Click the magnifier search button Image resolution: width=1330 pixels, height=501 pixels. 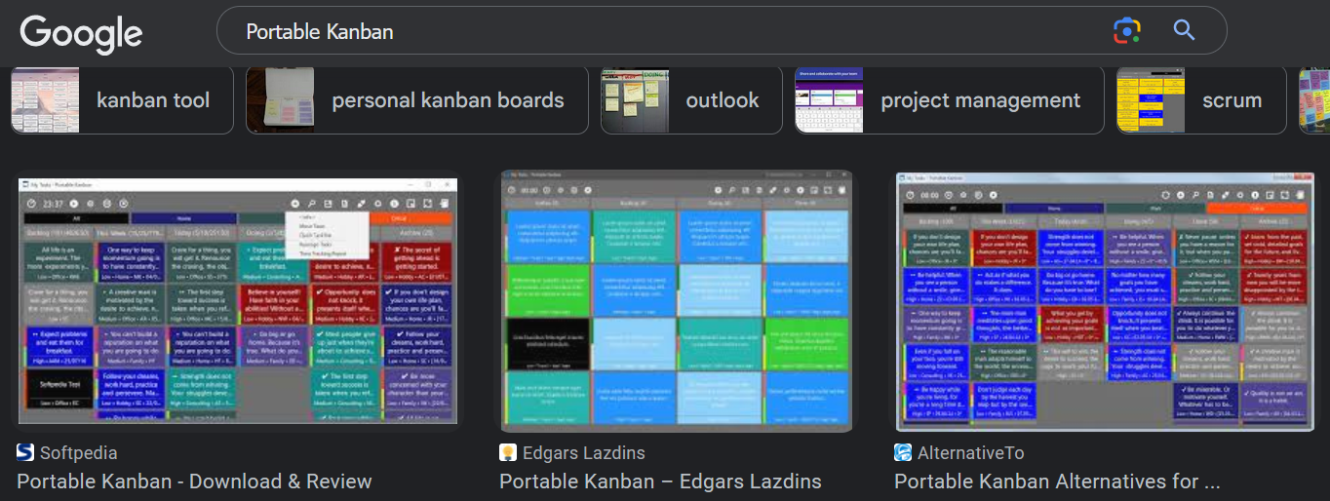pos(1184,31)
